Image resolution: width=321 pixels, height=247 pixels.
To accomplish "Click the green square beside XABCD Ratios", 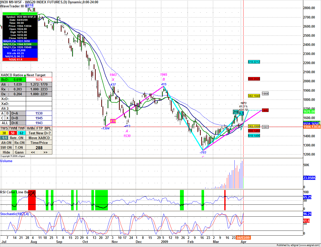I will [25, 75].
